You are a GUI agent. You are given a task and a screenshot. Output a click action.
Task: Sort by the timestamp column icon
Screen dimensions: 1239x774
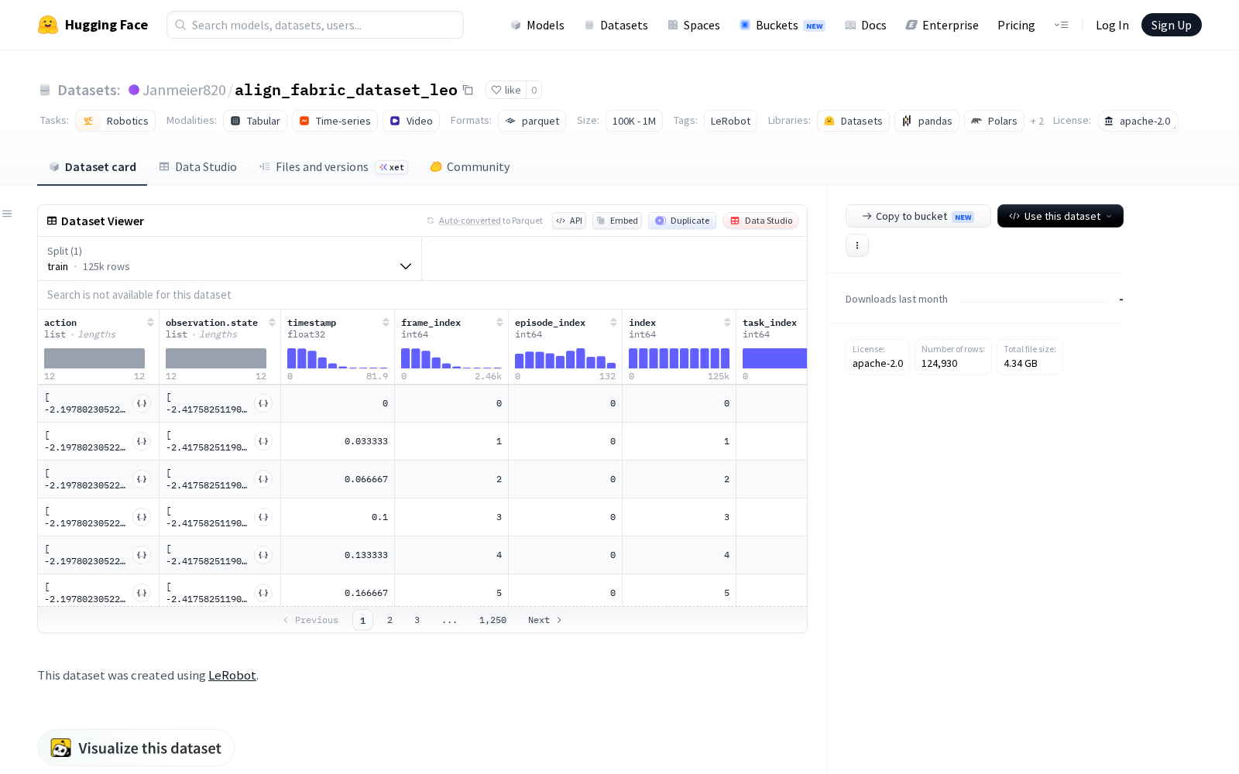click(386, 323)
